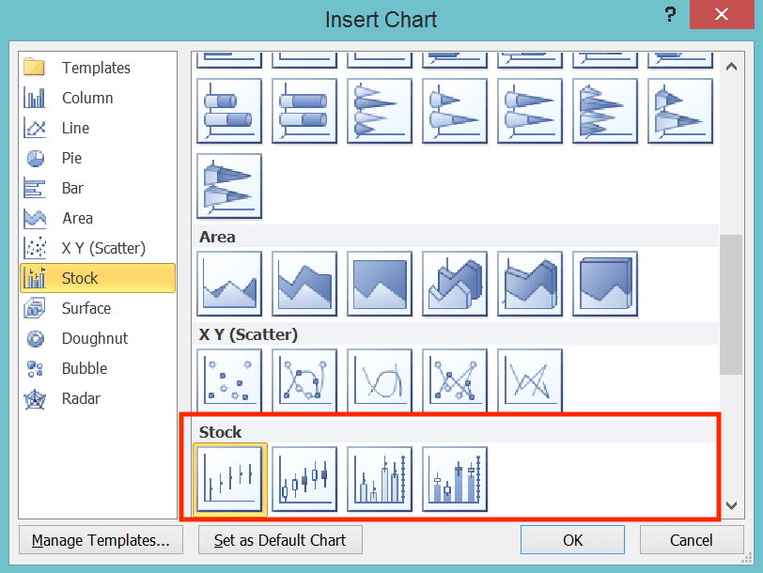Dismiss dialog with the Cancel button
763x573 pixels.
tap(692, 540)
